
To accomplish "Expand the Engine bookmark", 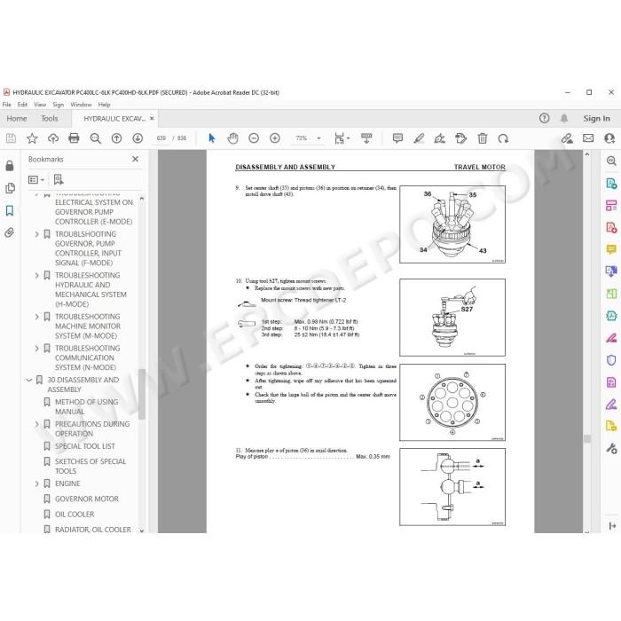I will coord(37,483).
